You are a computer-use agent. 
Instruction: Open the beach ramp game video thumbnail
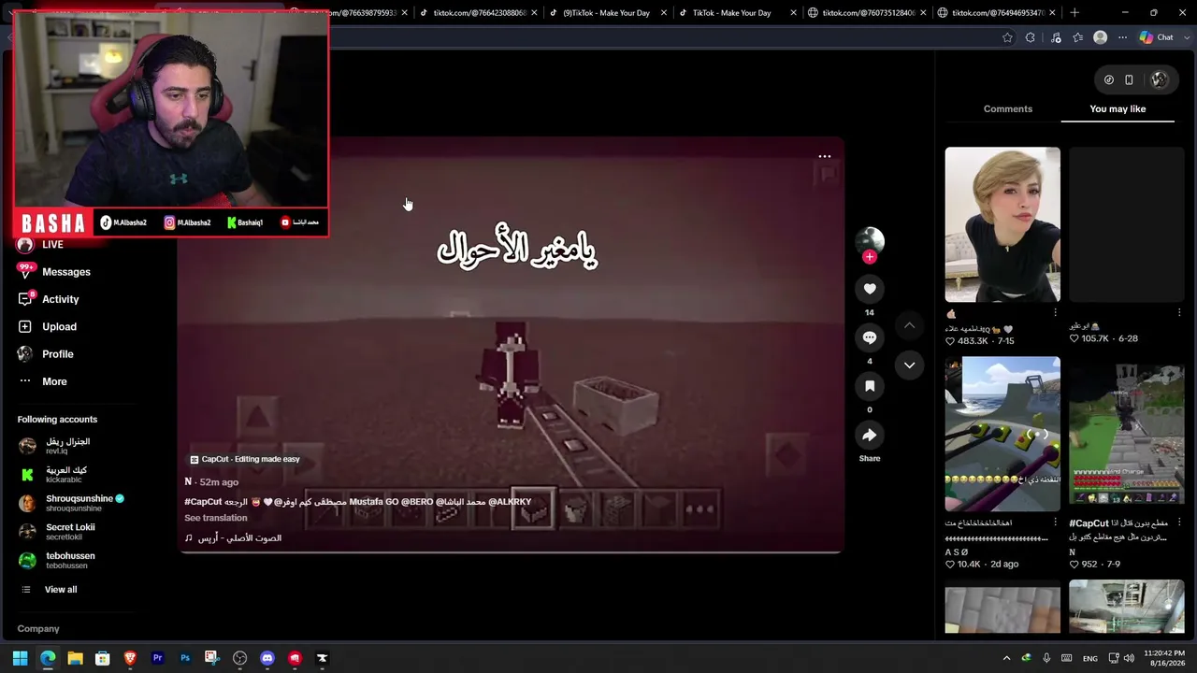tap(1002, 434)
